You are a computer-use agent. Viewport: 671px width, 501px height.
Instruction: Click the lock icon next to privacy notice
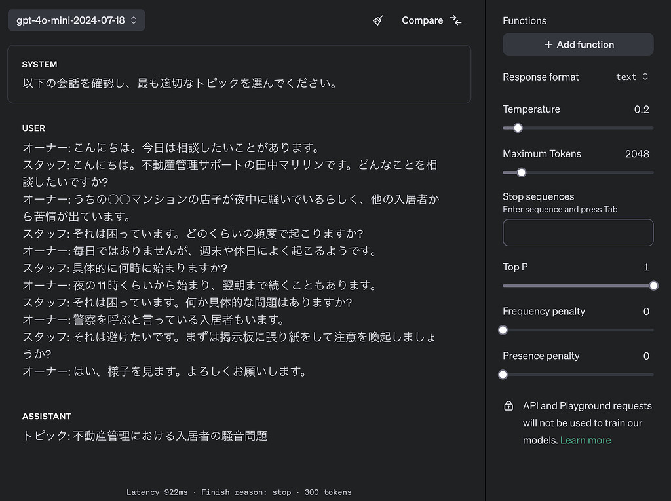point(508,405)
